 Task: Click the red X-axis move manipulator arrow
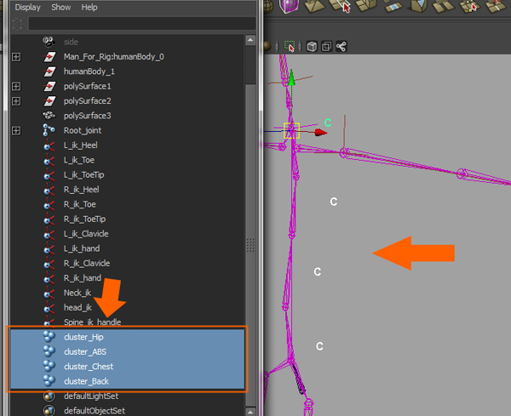click(321, 132)
